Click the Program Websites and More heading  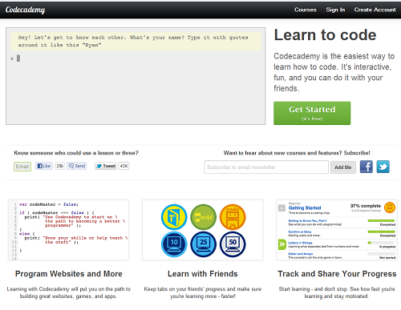point(69,274)
